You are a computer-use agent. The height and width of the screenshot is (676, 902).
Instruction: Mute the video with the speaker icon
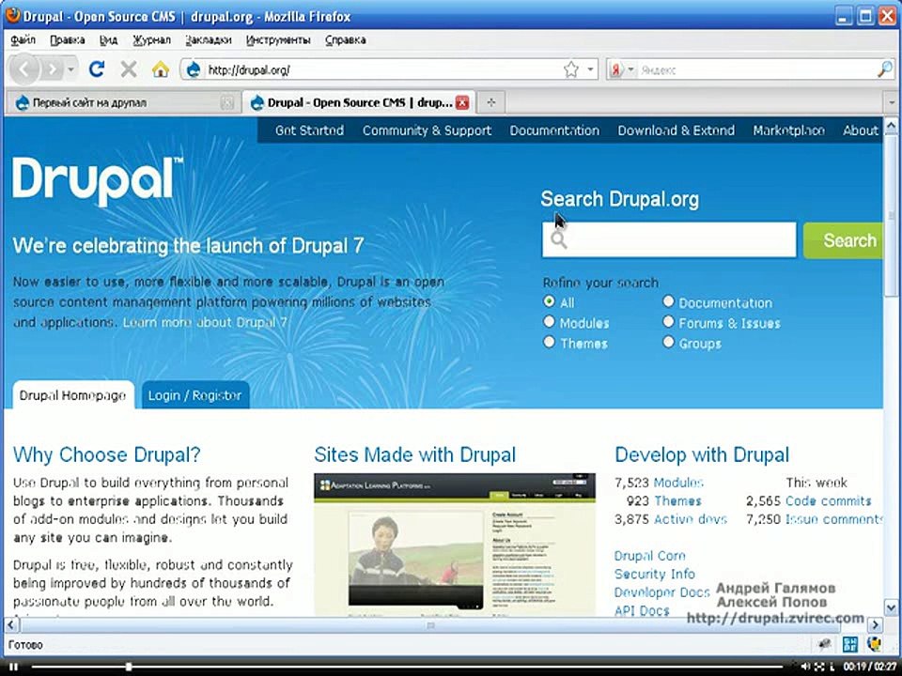[x=805, y=667]
